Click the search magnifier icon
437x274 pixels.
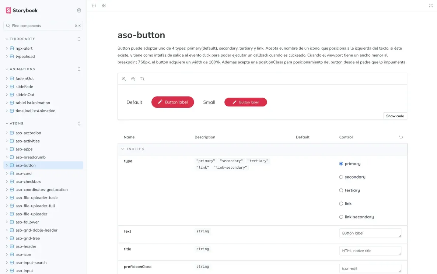click(8, 26)
